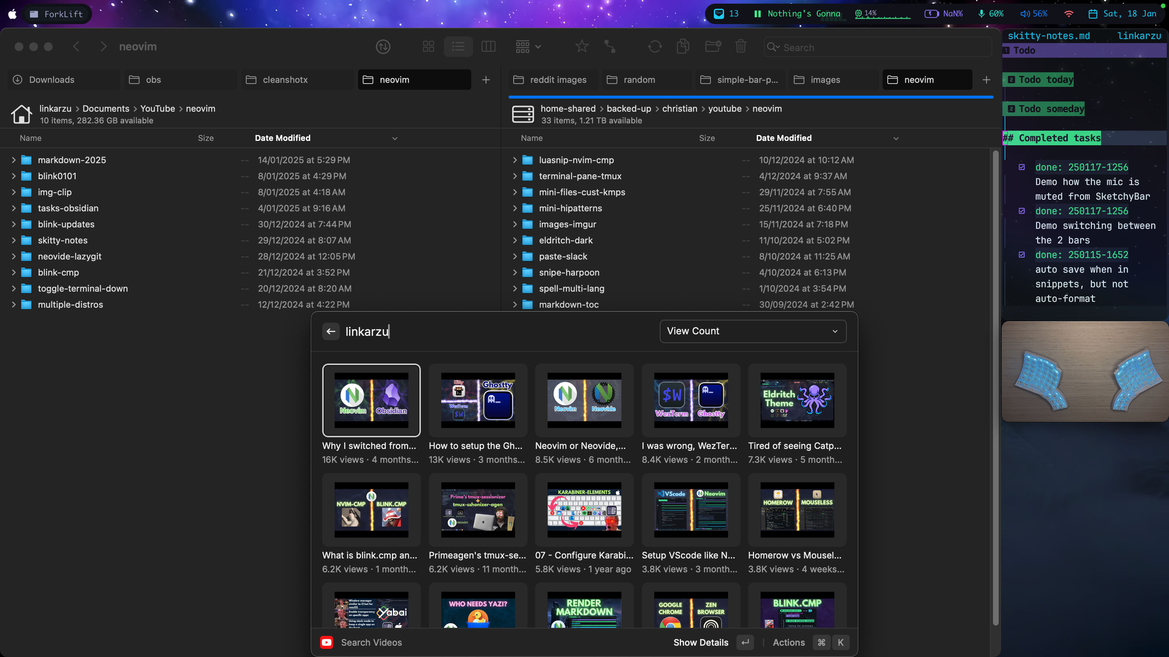This screenshot has width=1169, height=657.
Task: Expand the skitty-notes folder
Action: [14, 240]
